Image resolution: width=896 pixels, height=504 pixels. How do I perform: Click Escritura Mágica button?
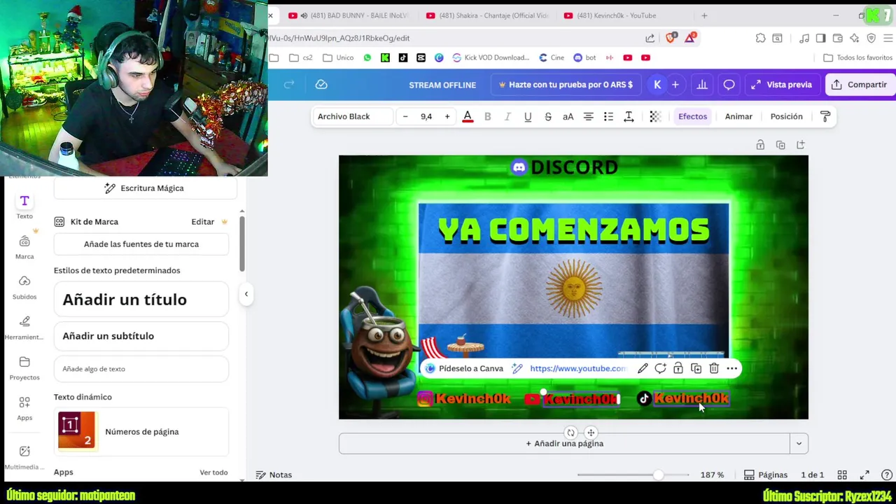tap(145, 188)
